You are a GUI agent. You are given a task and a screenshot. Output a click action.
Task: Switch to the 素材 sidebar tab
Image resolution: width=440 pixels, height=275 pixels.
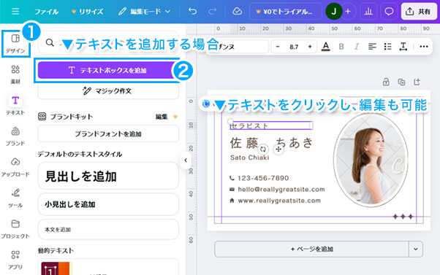pyautogui.click(x=15, y=74)
